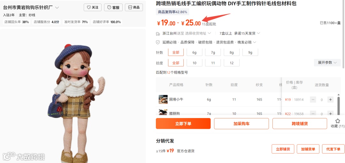Click the delivery truck shipping icon
The width and height of the screenshot is (345, 163).
tap(158, 33)
